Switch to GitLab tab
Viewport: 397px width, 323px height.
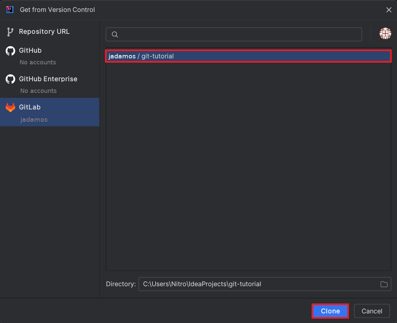[50, 112]
